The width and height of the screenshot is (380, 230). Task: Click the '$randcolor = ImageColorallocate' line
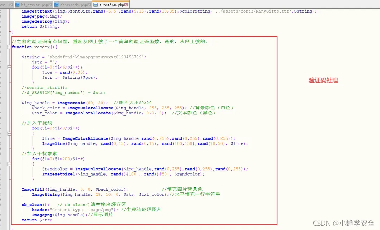pos(145,169)
